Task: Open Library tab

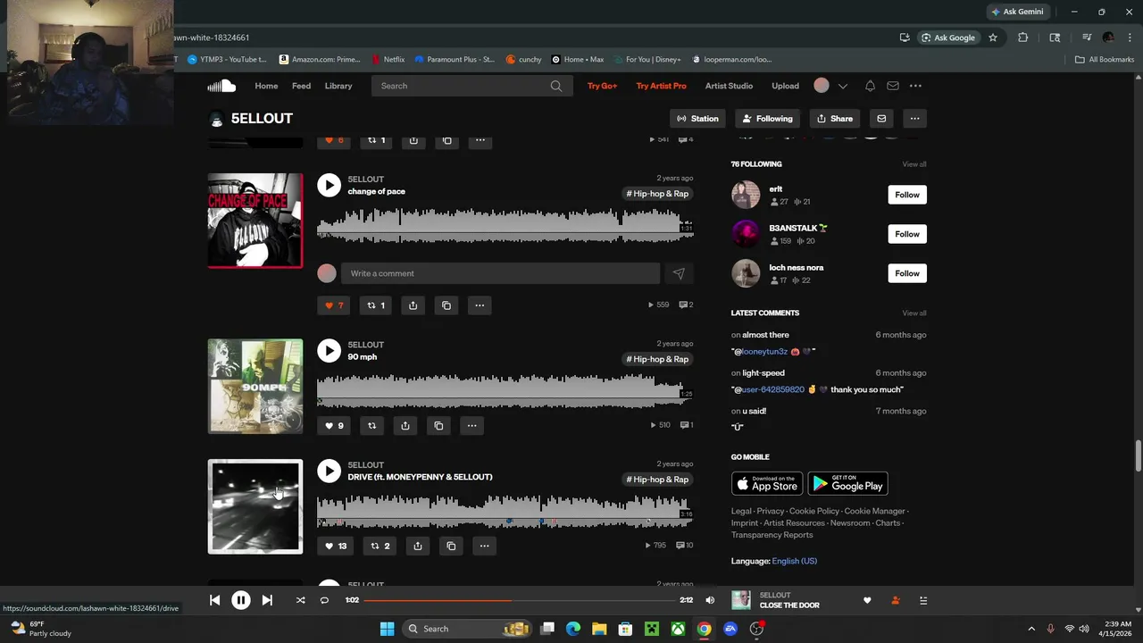Action: pyautogui.click(x=338, y=86)
